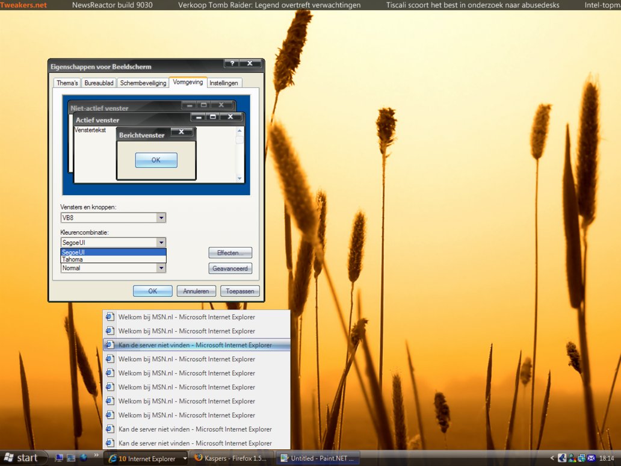Expand the Internet Explorer taskbar group arrow

click(x=185, y=459)
